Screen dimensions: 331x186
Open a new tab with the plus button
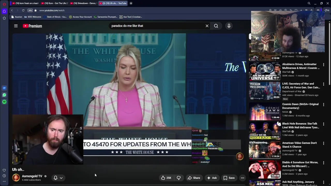[x=131, y=3]
